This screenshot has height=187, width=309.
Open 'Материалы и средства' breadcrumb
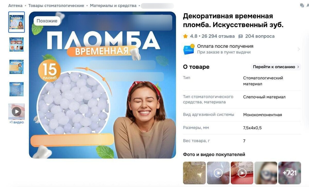(113, 5)
